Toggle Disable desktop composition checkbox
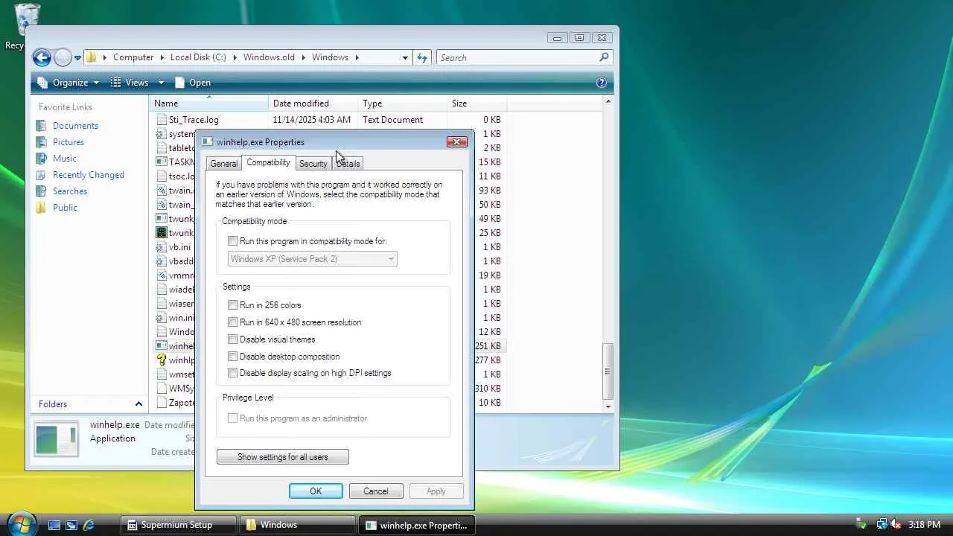Viewport: 953px width, 536px height. click(233, 357)
